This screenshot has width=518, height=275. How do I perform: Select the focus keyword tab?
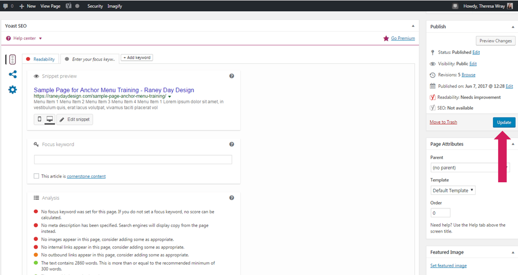(x=90, y=59)
